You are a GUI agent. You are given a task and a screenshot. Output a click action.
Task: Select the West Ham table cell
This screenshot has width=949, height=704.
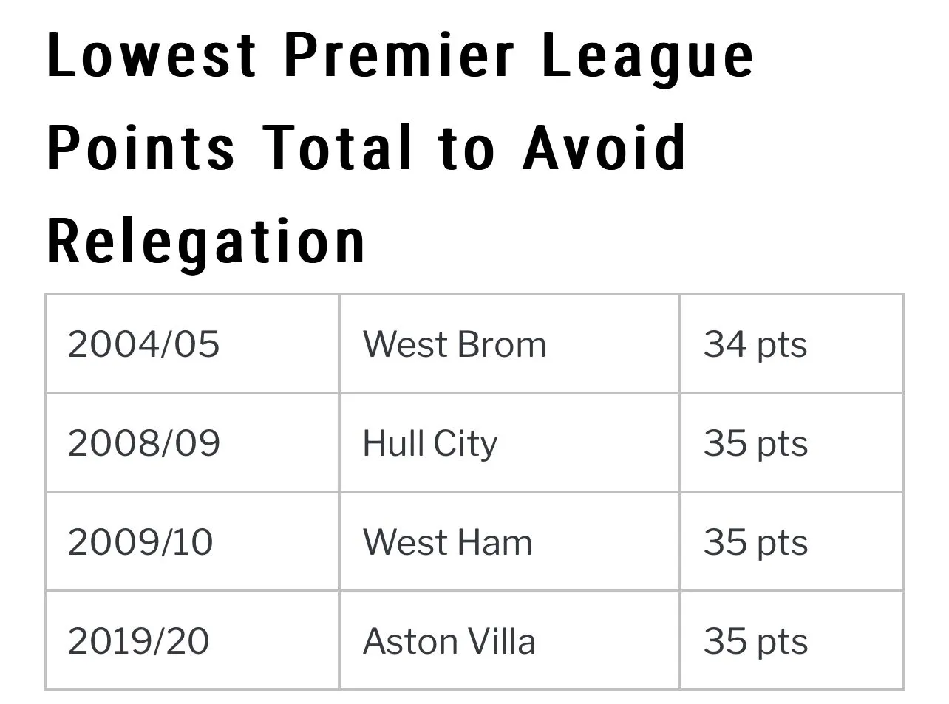447,542
